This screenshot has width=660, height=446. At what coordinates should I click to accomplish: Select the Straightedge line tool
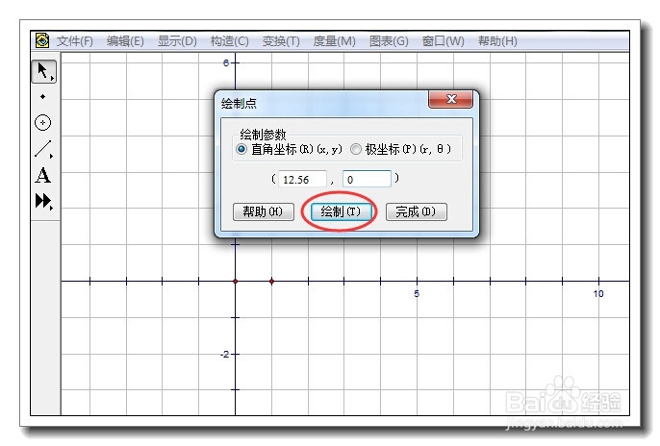(43, 149)
